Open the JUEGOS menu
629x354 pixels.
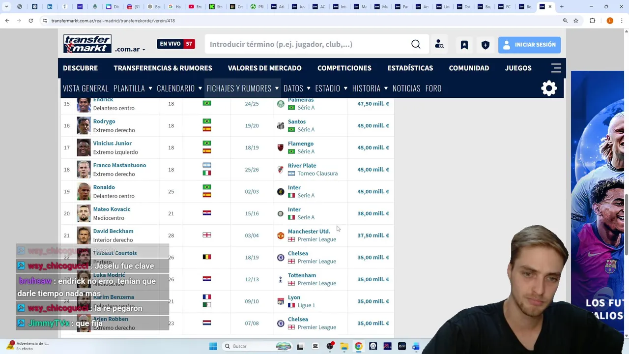click(x=518, y=68)
